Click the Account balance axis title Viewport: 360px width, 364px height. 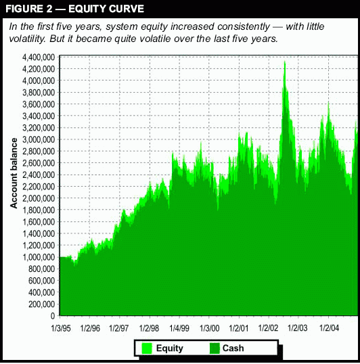pos(14,173)
